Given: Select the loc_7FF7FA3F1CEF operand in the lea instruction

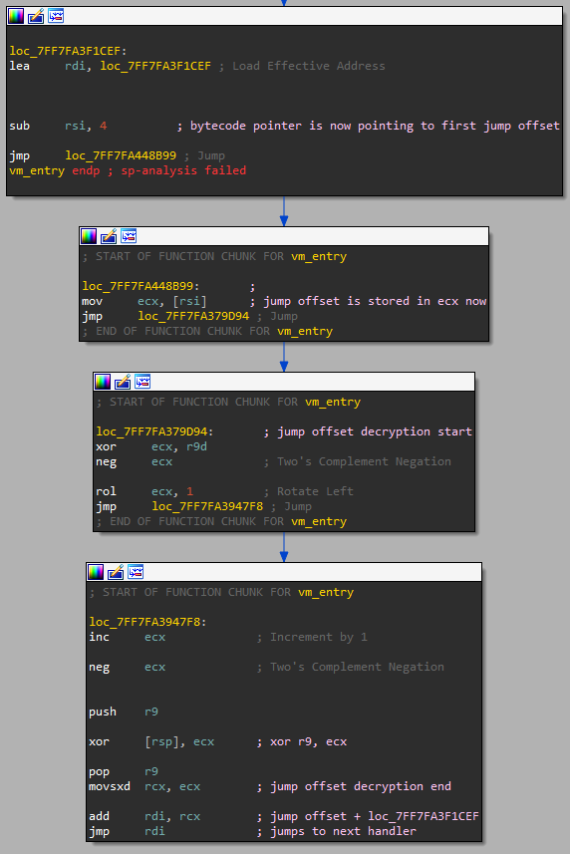Looking at the screenshot, I should point(155,66).
